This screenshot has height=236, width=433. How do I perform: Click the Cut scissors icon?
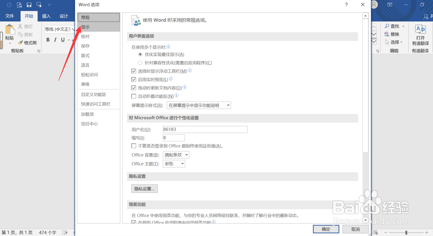click(x=20, y=26)
